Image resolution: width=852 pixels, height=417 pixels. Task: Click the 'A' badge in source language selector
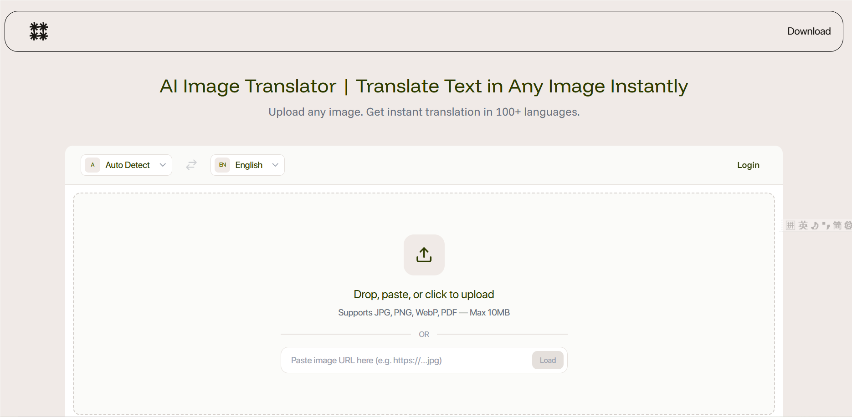click(92, 165)
